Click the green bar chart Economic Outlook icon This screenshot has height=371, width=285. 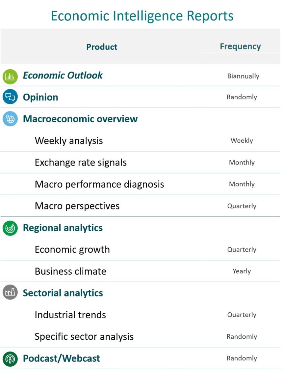click(10, 77)
